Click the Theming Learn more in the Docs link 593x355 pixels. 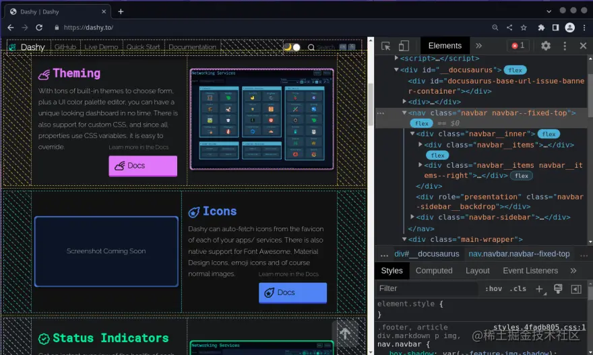click(139, 148)
